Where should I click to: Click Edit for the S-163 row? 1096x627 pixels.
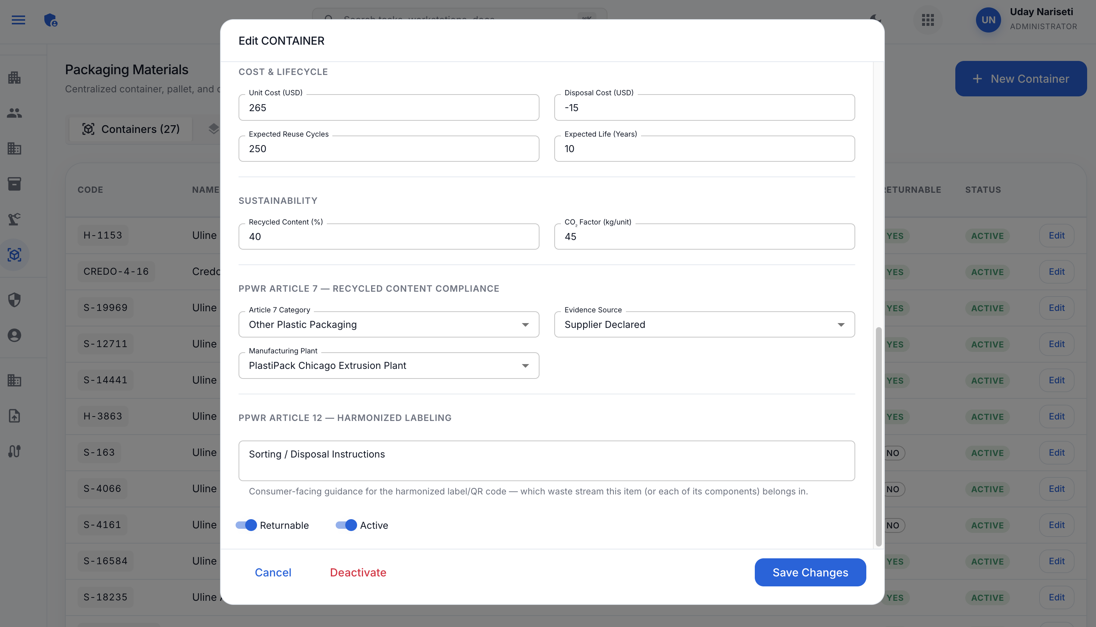(1056, 453)
